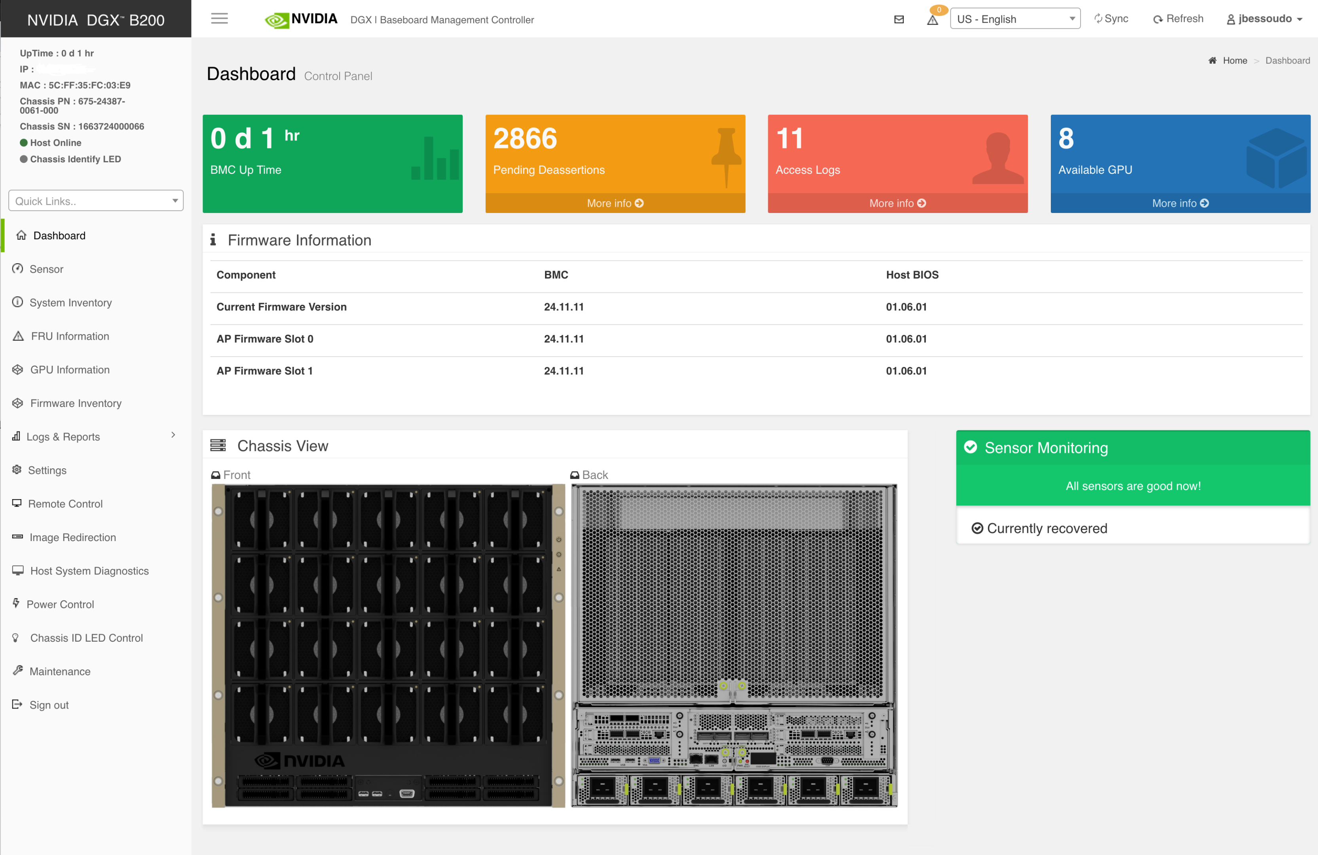Open the US - English language dropdown
The width and height of the screenshot is (1318, 855).
(1015, 19)
